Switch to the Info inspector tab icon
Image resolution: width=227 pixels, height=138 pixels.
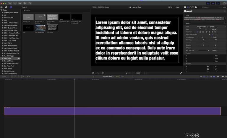click(x=196, y=7)
